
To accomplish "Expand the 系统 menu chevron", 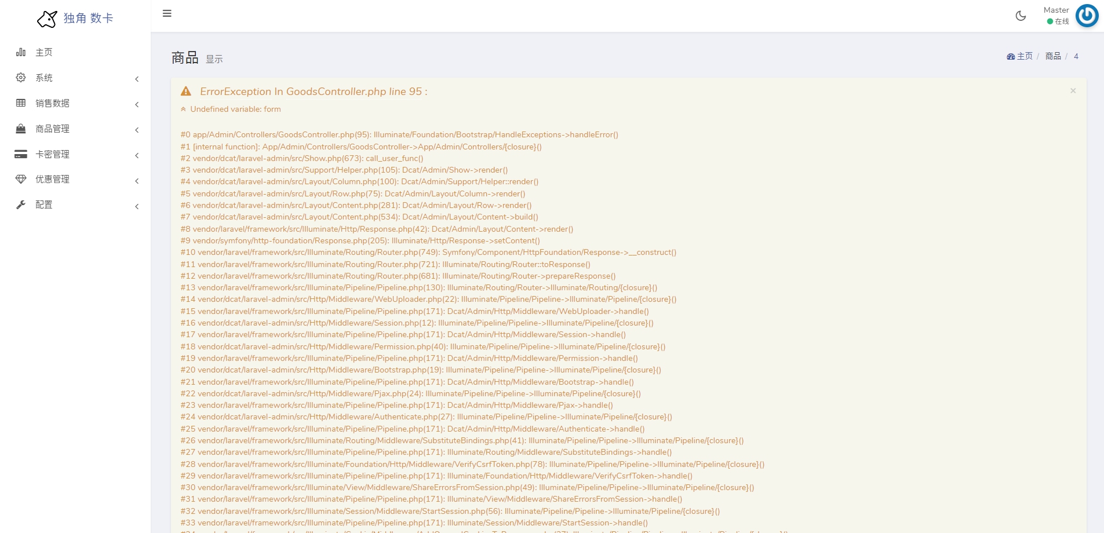I will point(137,79).
